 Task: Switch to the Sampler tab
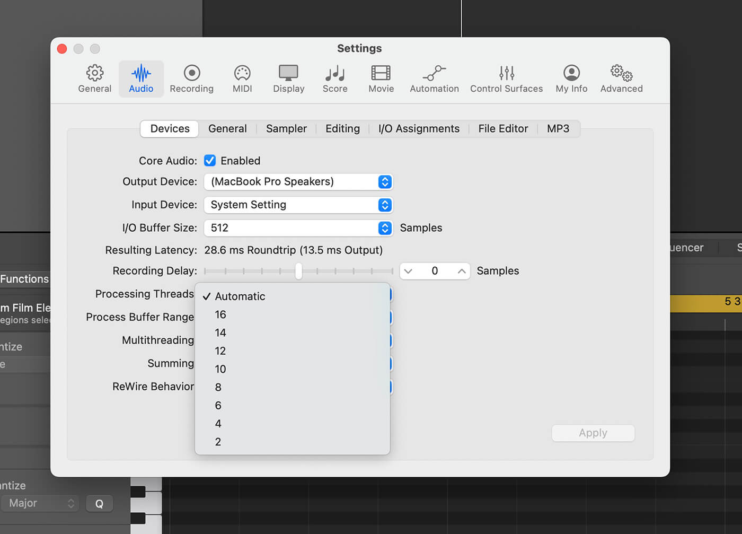coord(286,129)
